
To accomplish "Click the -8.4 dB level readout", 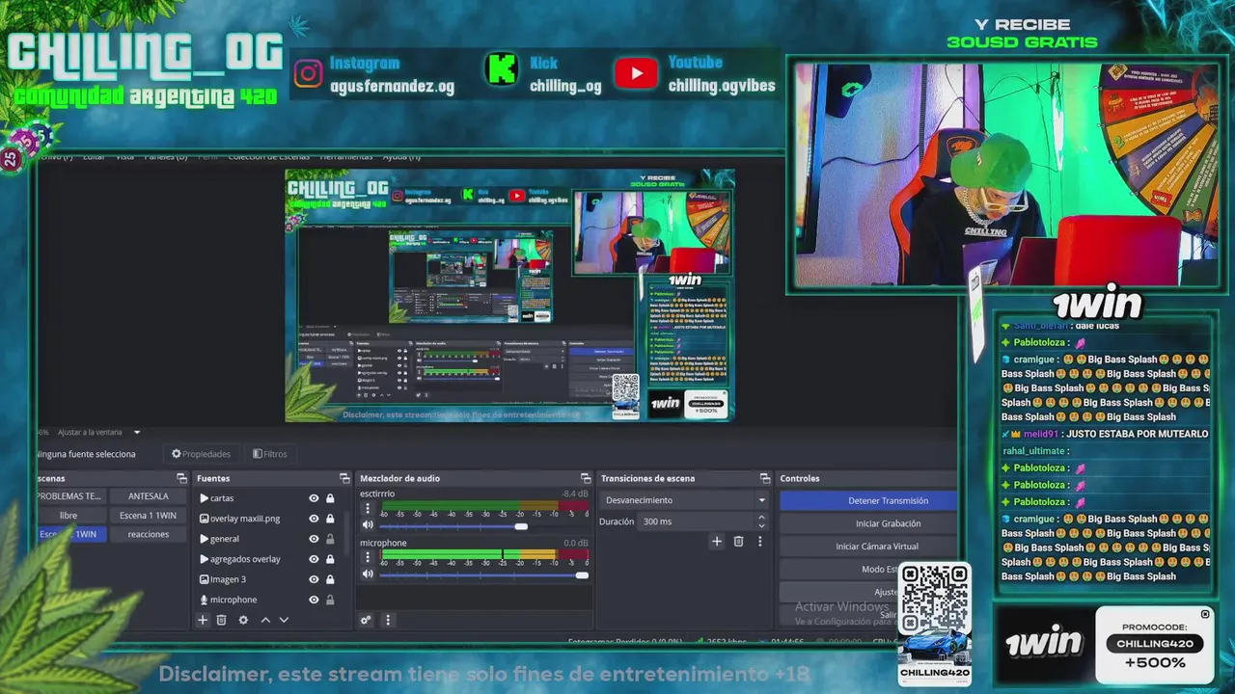I will tap(575, 494).
